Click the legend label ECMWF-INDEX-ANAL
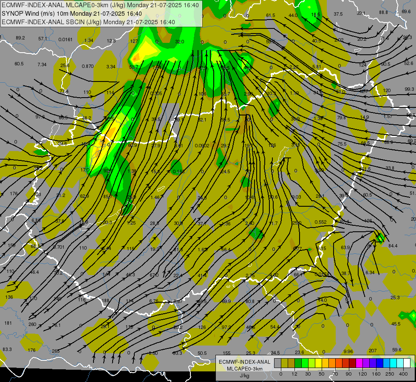 pyautogui.click(x=245, y=362)
